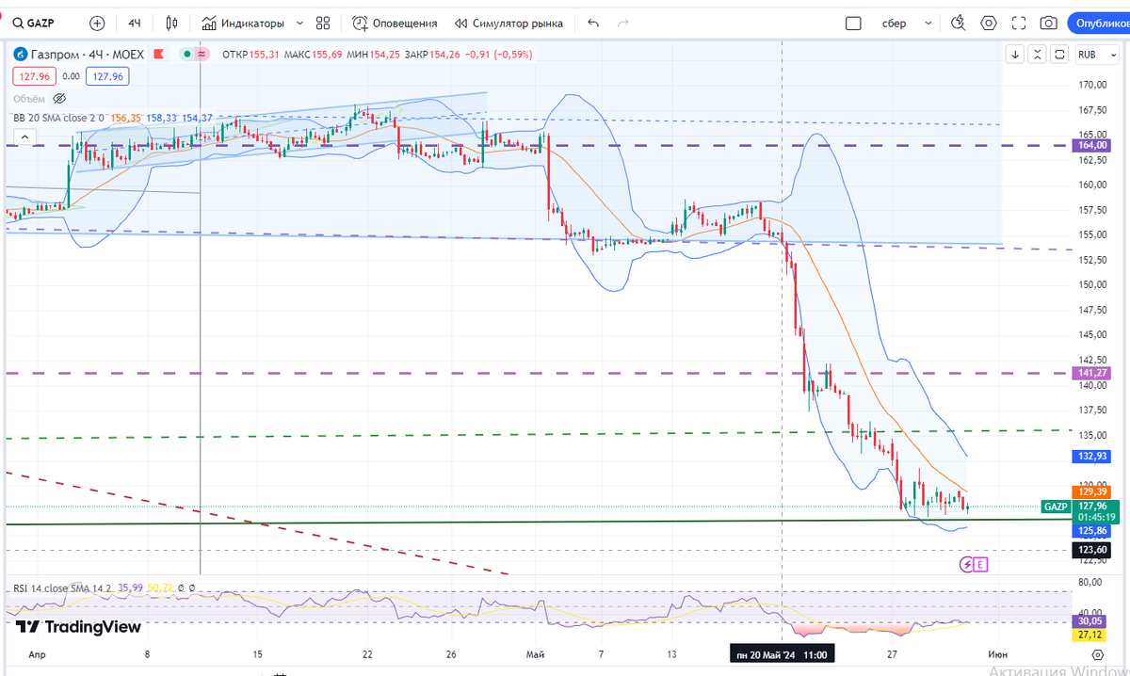Viewport: 1130px width, 676px height.
Task: Open chart settings hexagon icon in toolbar
Action: (989, 23)
